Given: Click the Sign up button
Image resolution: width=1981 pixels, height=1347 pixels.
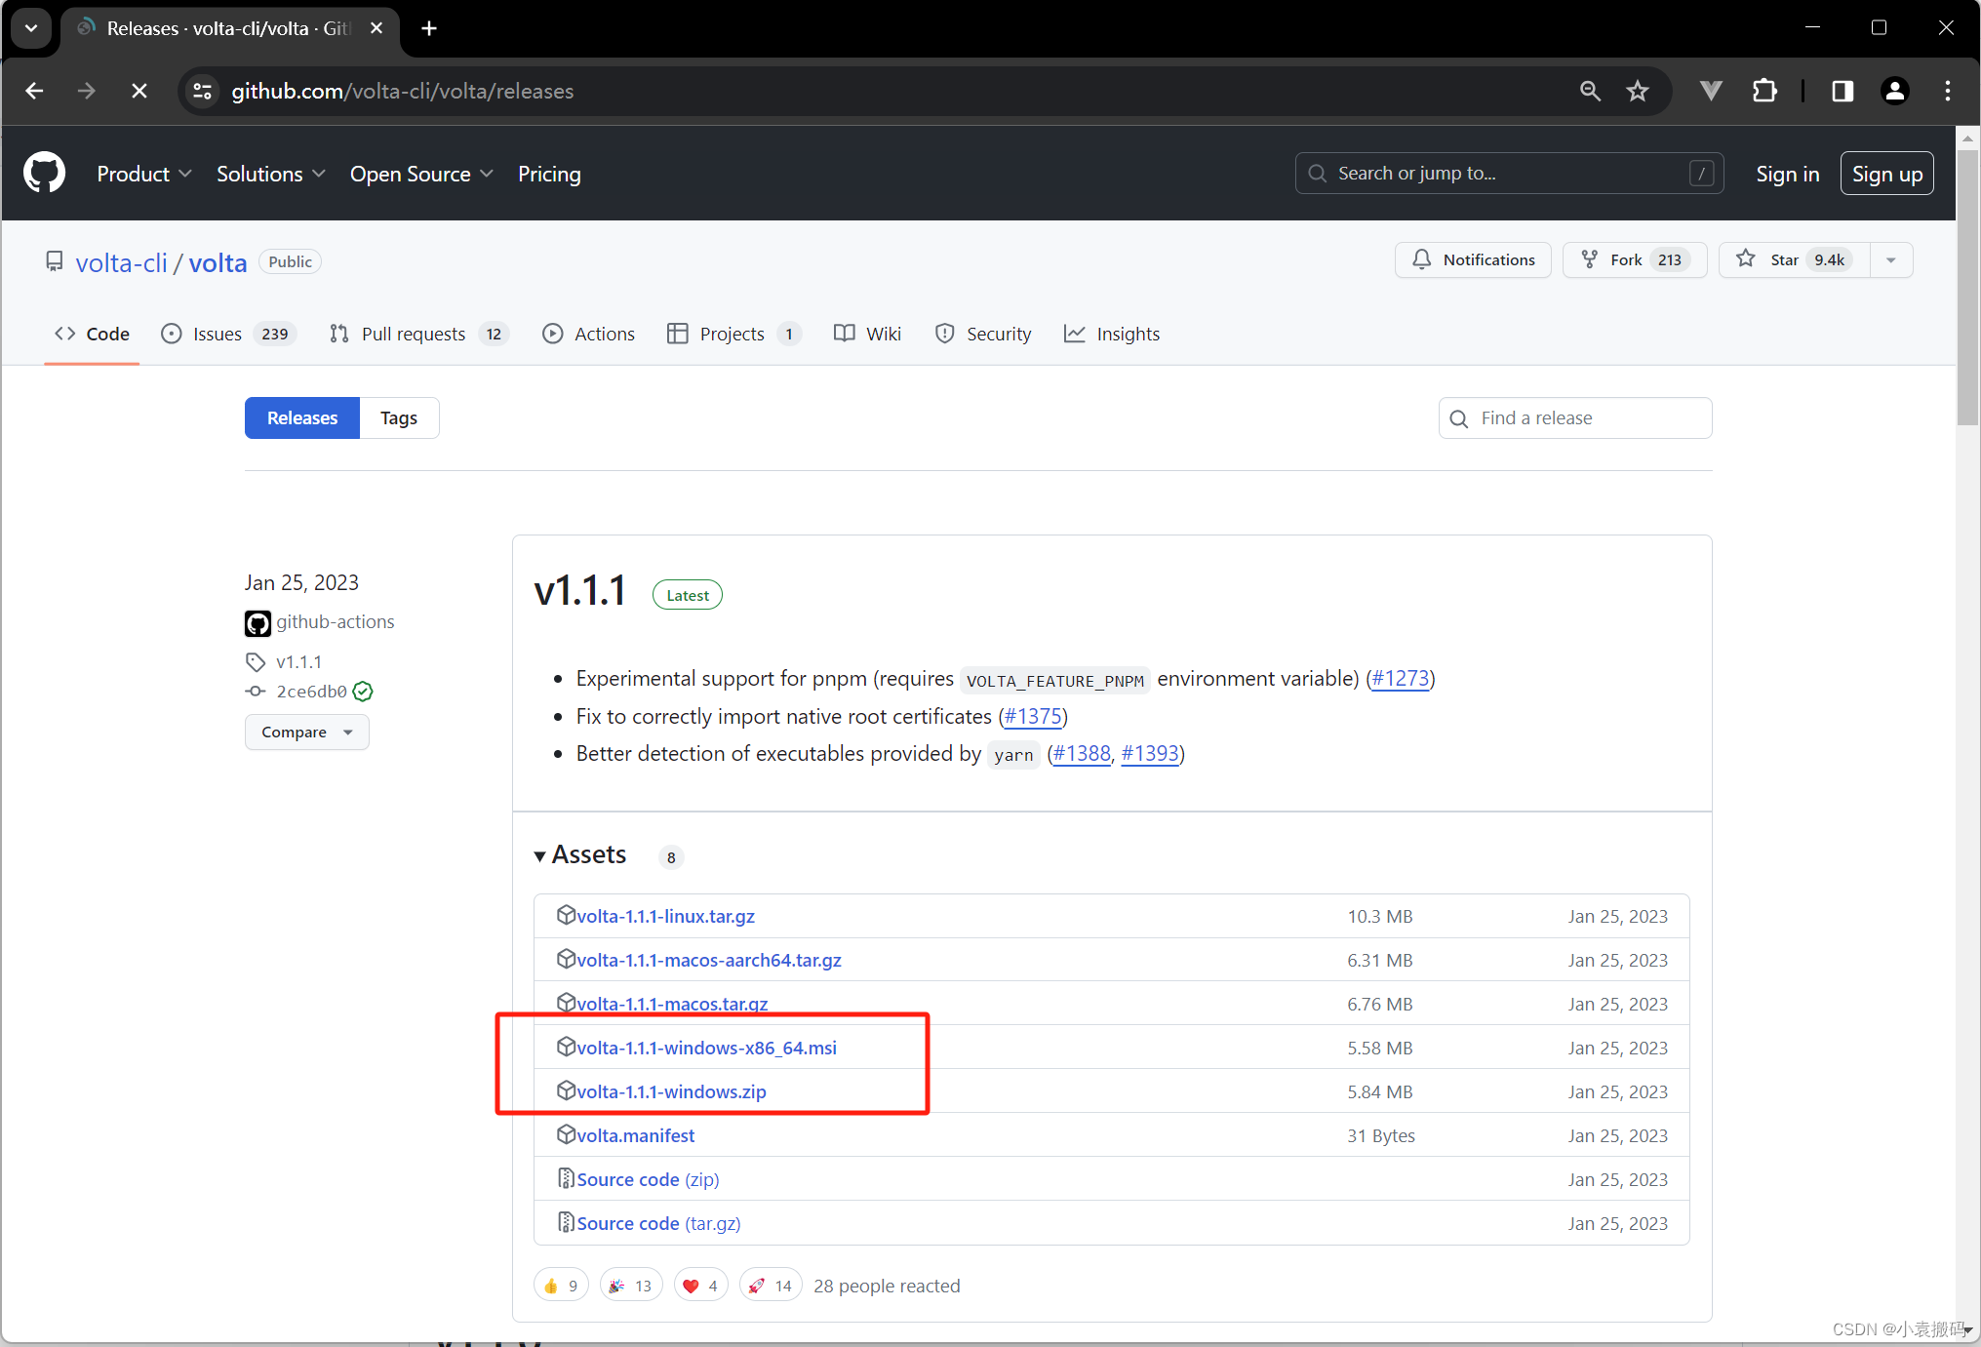Looking at the screenshot, I should click(x=1886, y=174).
